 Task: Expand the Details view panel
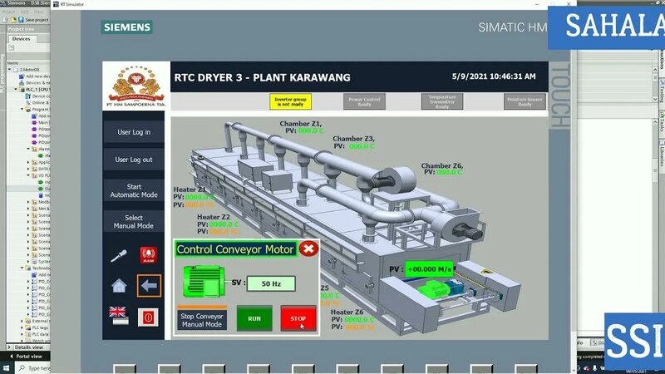[9, 347]
